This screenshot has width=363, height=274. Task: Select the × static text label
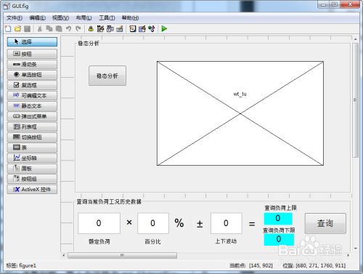pos(129,222)
